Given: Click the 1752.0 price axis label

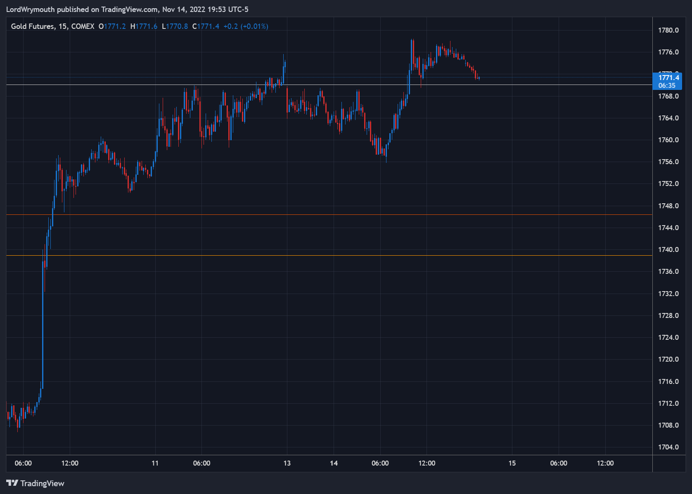Looking at the screenshot, I should pyautogui.click(x=668, y=183).
